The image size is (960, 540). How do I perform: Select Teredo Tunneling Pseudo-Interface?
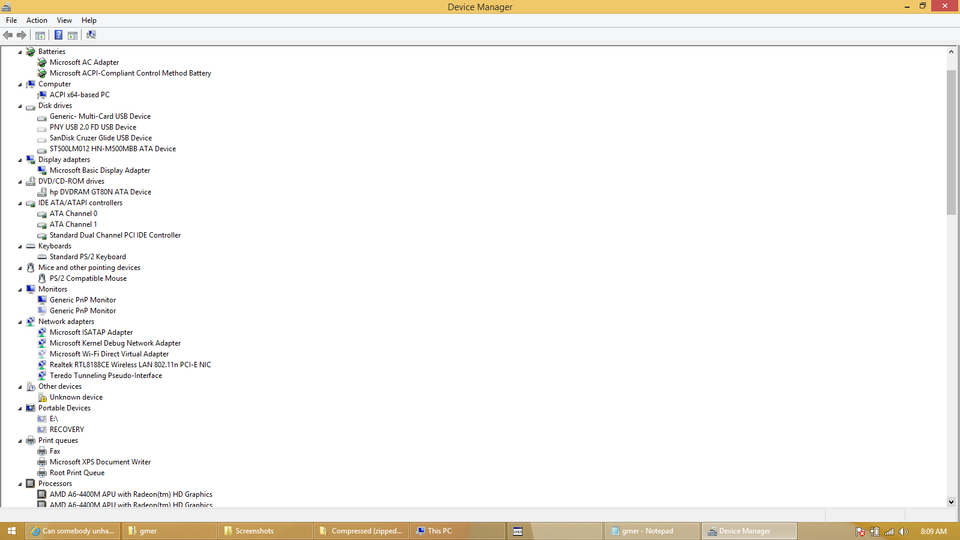106,376
